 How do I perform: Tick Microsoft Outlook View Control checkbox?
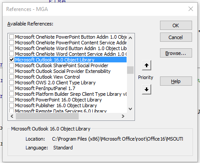point(11,77)
